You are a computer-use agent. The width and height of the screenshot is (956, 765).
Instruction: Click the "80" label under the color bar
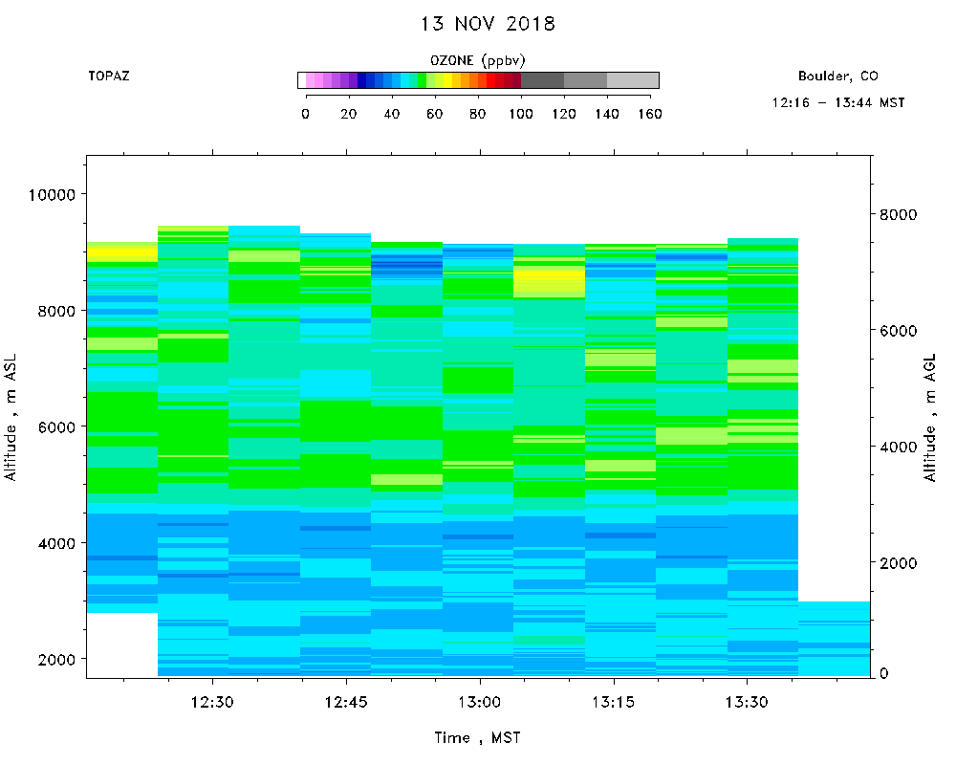[x=477, y=114]
